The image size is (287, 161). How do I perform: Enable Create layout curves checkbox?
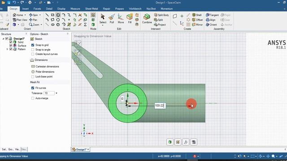point(33,54)
